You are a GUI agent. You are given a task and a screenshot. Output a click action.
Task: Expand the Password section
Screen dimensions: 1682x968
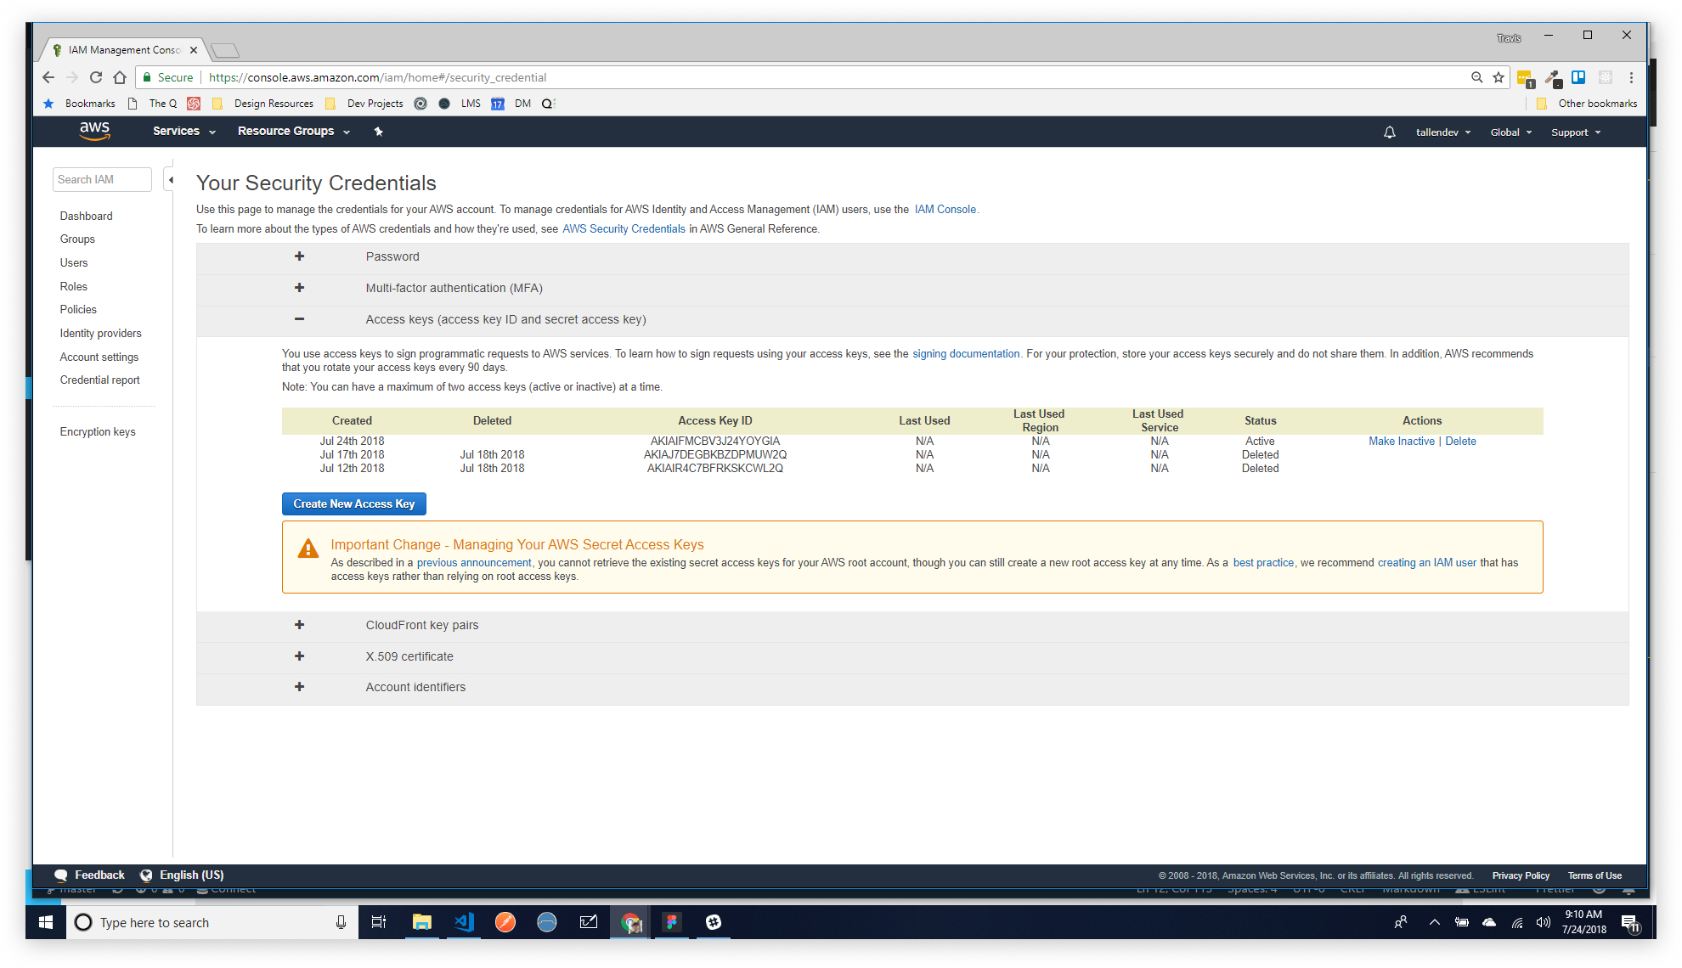pos(299,256)
